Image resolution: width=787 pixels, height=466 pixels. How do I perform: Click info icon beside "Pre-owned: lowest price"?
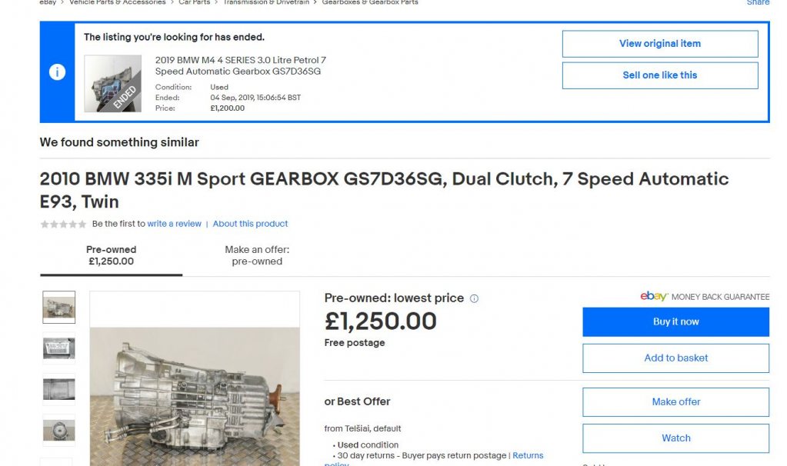(474, 298)
